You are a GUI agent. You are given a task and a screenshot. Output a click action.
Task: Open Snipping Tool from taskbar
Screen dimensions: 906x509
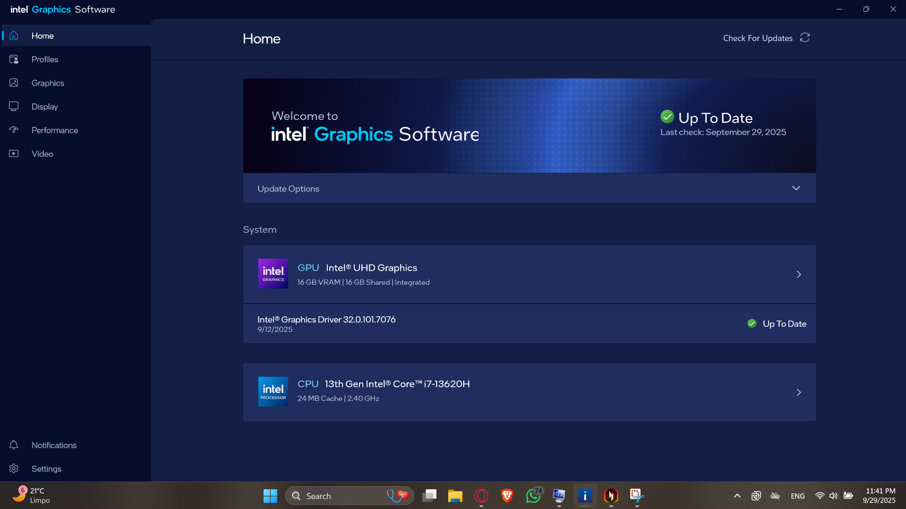click(637, 496)
